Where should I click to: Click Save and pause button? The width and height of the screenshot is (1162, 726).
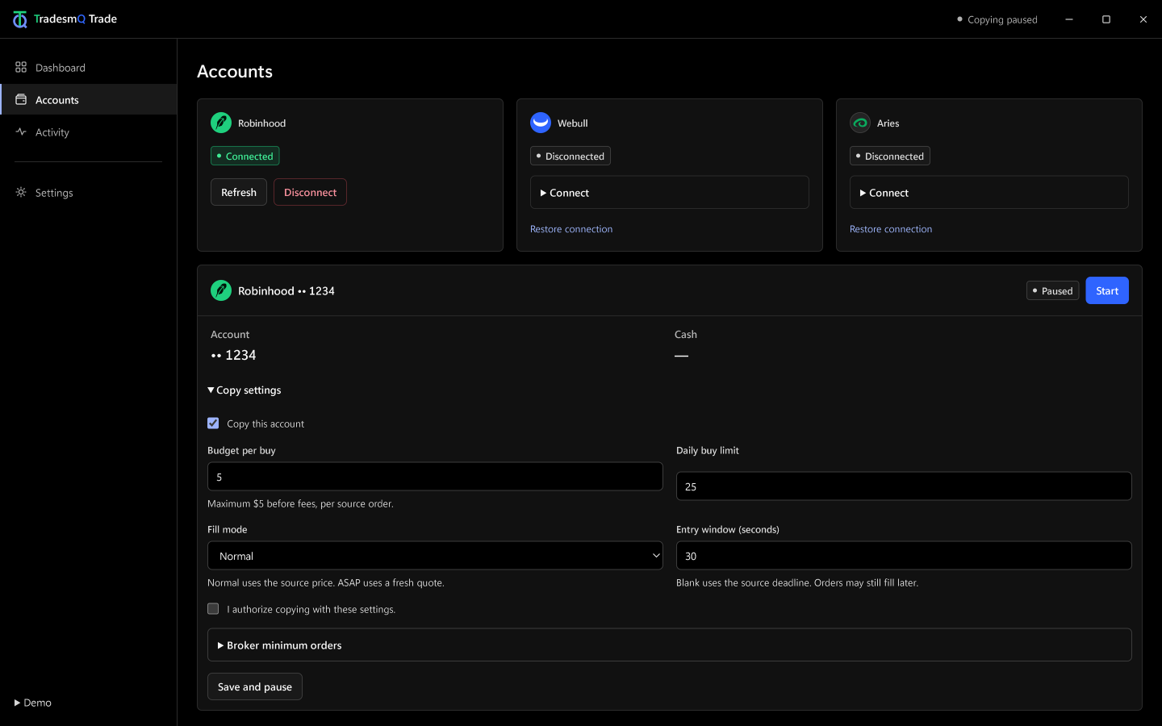pos(255,686)
